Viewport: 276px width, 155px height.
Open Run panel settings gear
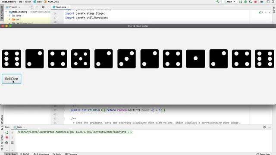point(264,127)
